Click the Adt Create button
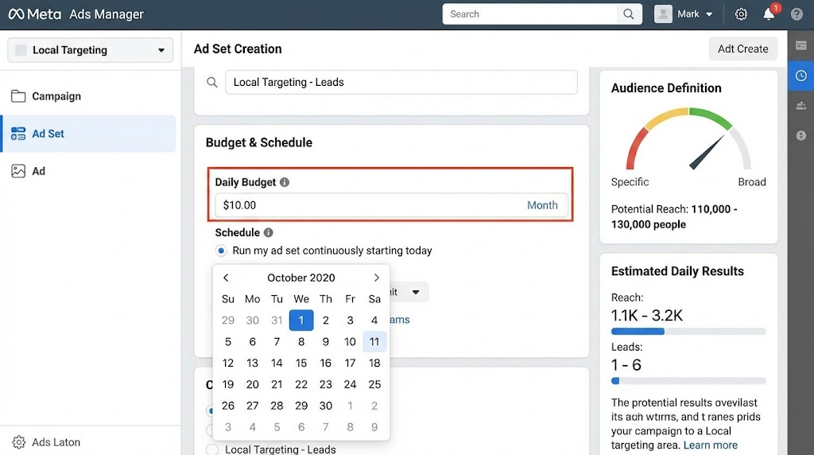 pyautogui.click(x=743, y=49)
